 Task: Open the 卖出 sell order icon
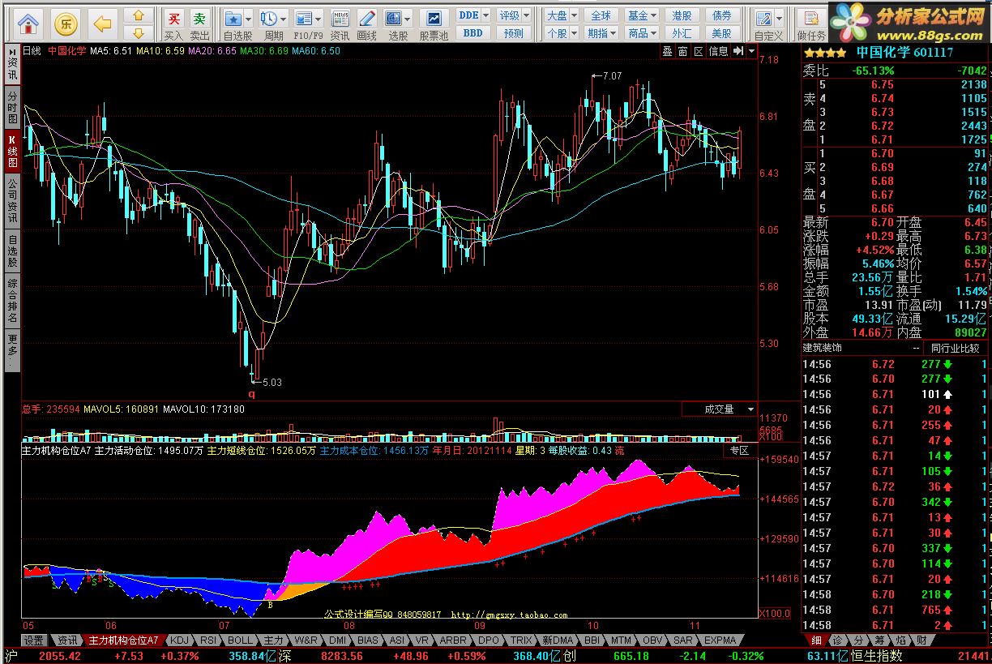(199, 25)
